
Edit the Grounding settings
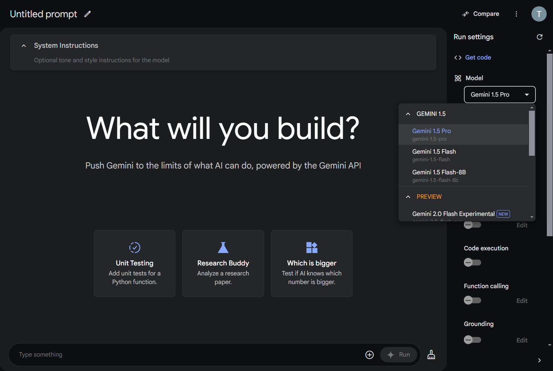pyautogui.click(x=522, y=340)
